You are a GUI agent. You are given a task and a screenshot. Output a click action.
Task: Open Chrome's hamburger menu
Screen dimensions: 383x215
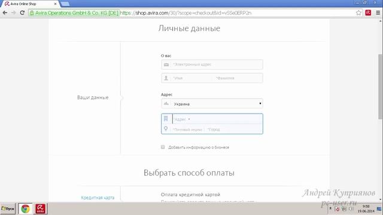tap(378, 13)
